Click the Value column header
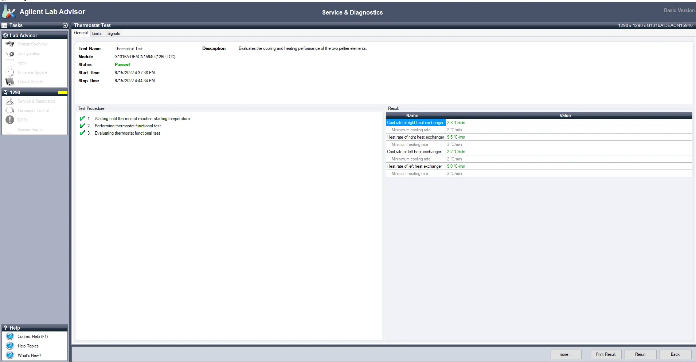The image size is (696, 362). tap(565, 116)
